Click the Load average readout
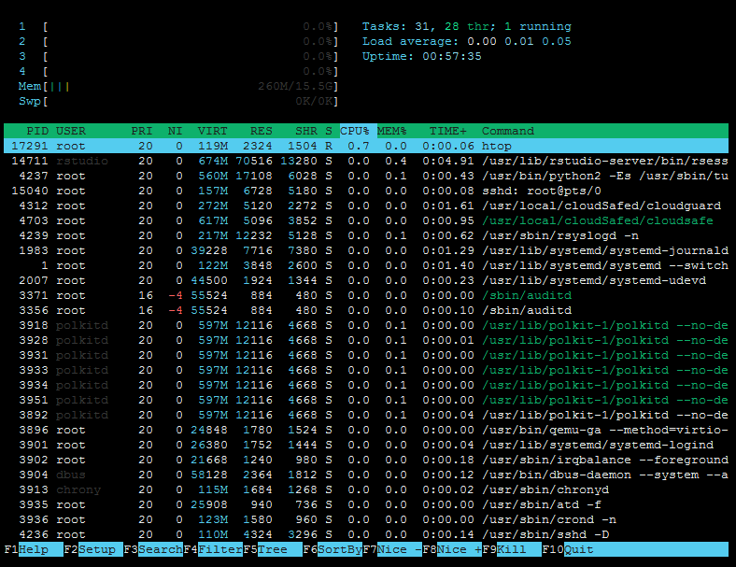This screenshot has height=567, width=736. coord(467,42)
